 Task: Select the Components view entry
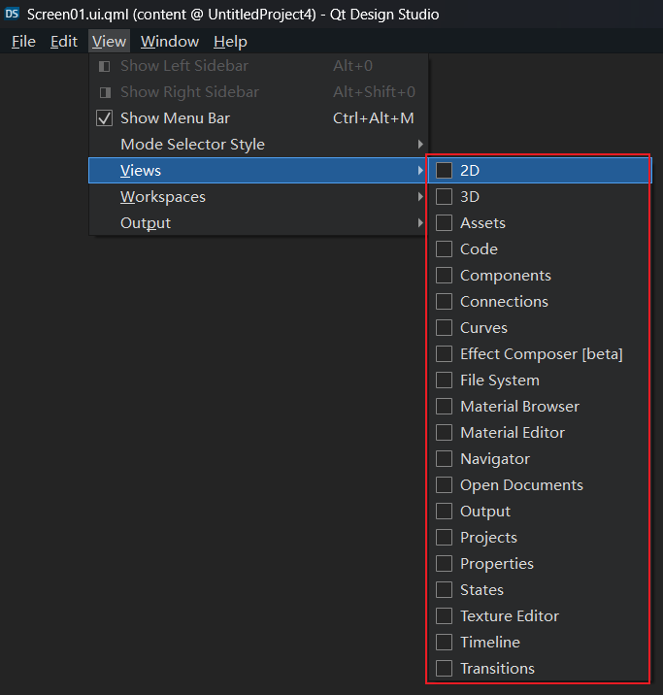(x=505, y=276)
